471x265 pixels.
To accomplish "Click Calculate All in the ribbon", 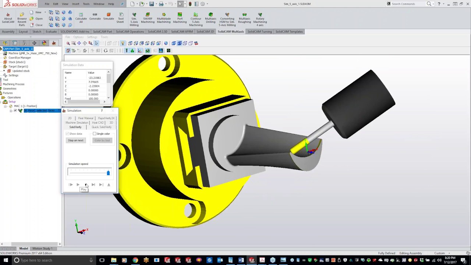I will pos(81,18).
